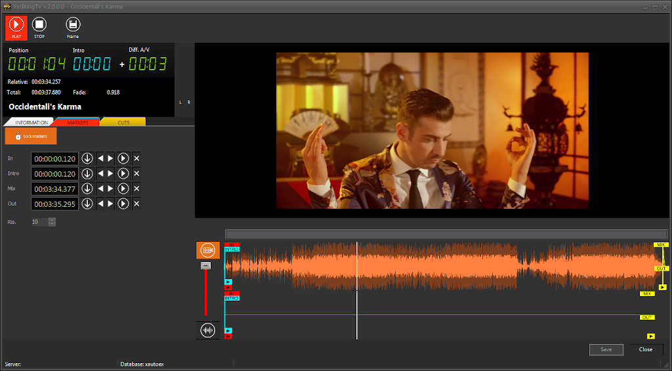Click the red IN marker on audio track
The width and height of the screenshot is (672, 371).
(232, 294)
